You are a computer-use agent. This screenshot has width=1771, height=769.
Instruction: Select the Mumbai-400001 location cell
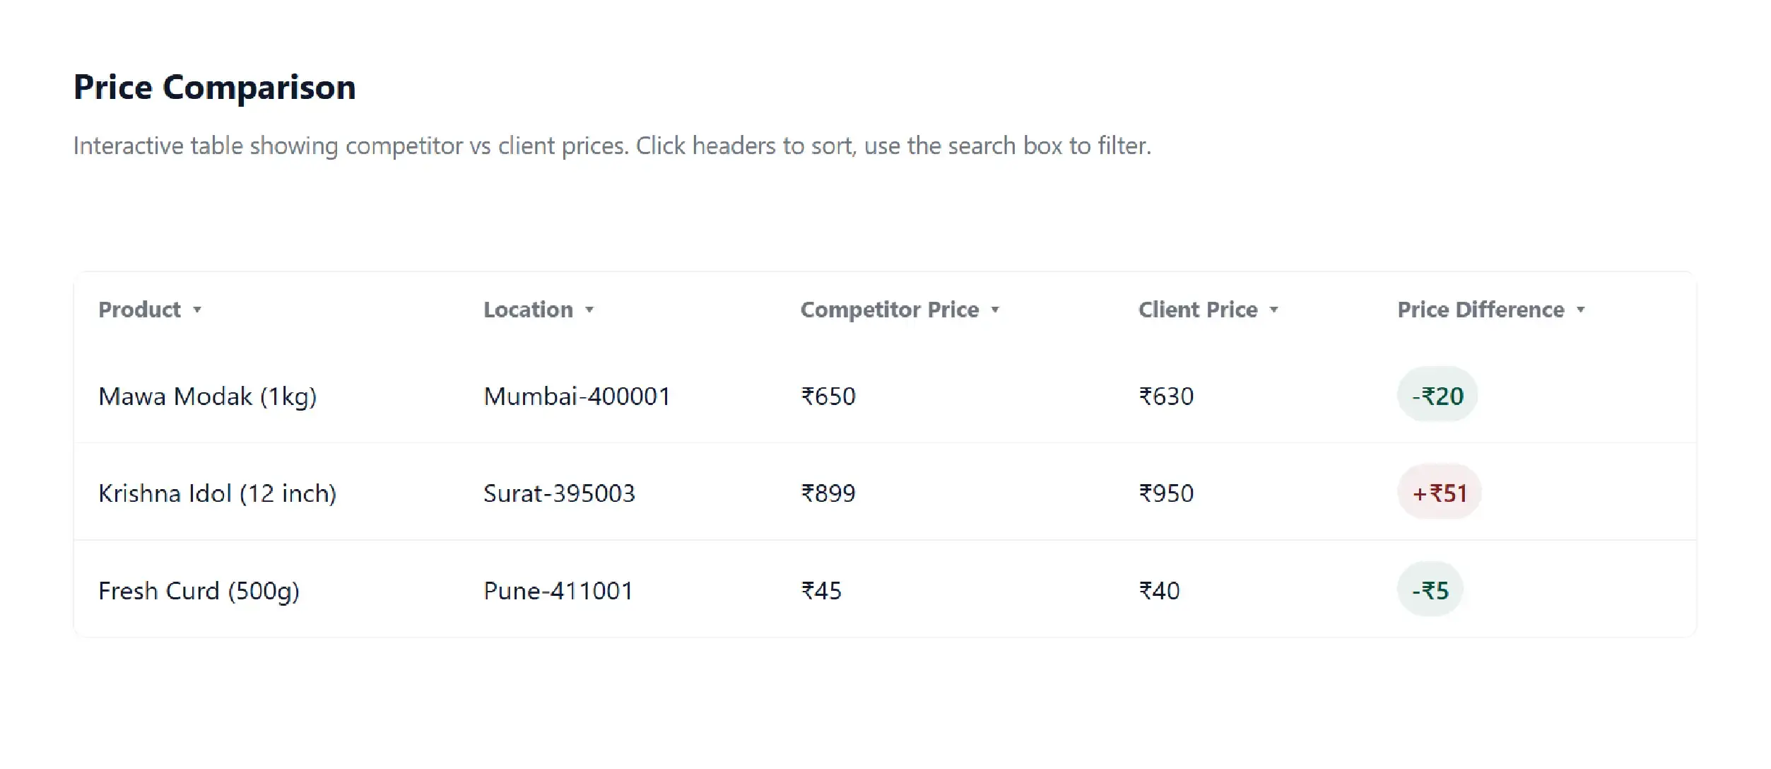coord(577,396)
